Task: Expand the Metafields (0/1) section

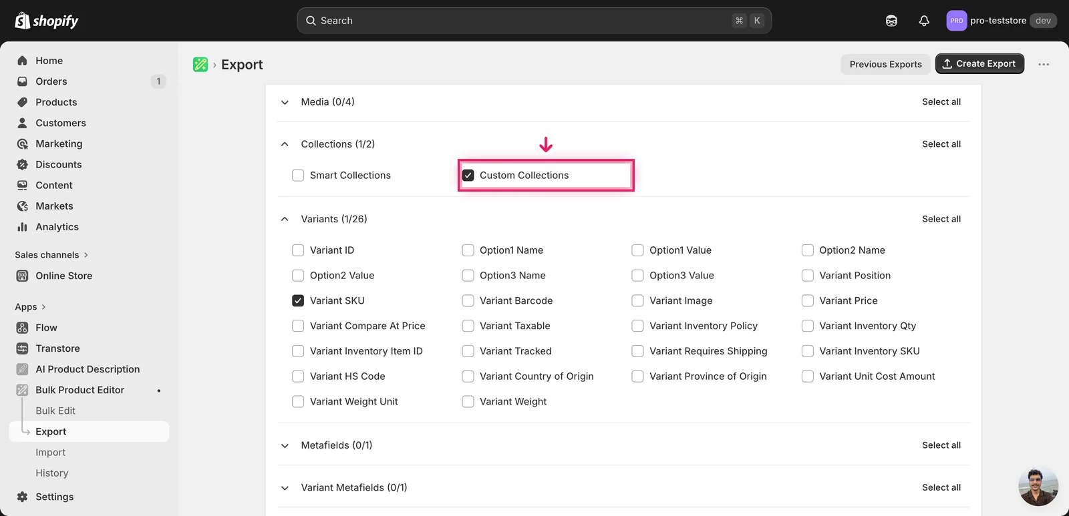Action: tap(285, 445)
